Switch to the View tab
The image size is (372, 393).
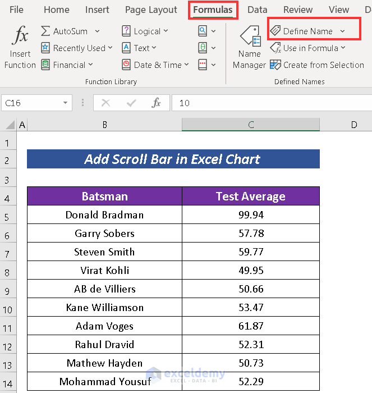coord(339,10)
